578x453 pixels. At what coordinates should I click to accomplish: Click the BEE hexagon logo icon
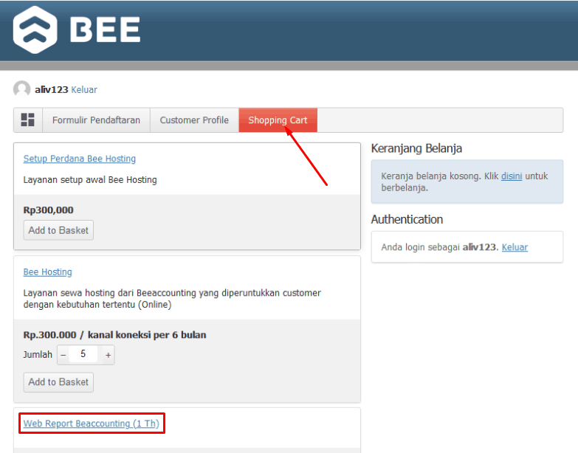point(36,30)
